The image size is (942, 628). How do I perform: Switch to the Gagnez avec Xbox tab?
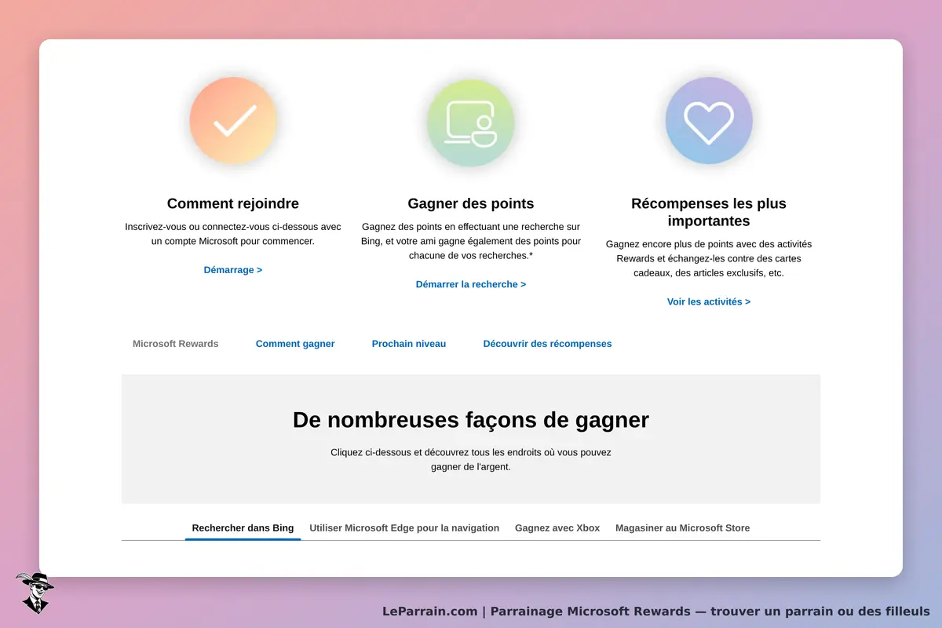557,528
